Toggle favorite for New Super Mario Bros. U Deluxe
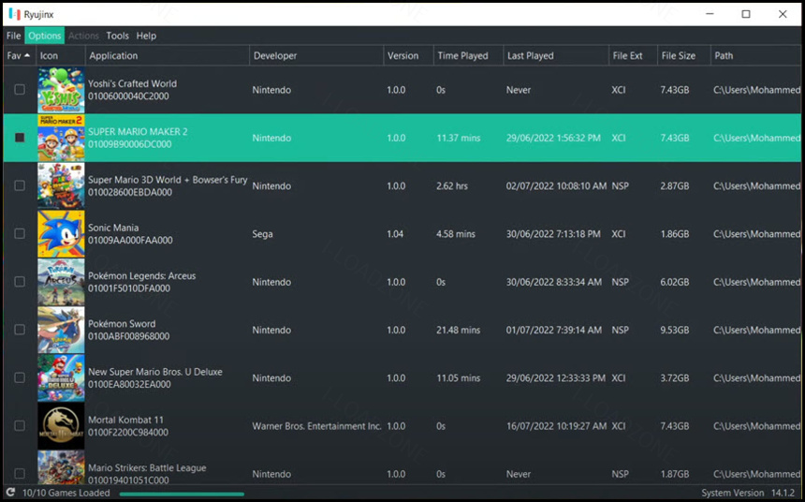 coord(20,377)
